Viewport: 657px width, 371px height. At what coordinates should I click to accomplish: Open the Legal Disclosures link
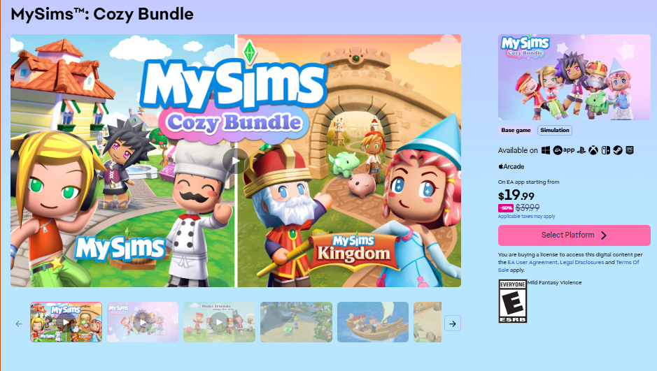tap(581, 262)
